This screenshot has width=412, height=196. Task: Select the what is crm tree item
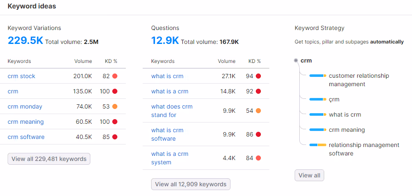345,114
